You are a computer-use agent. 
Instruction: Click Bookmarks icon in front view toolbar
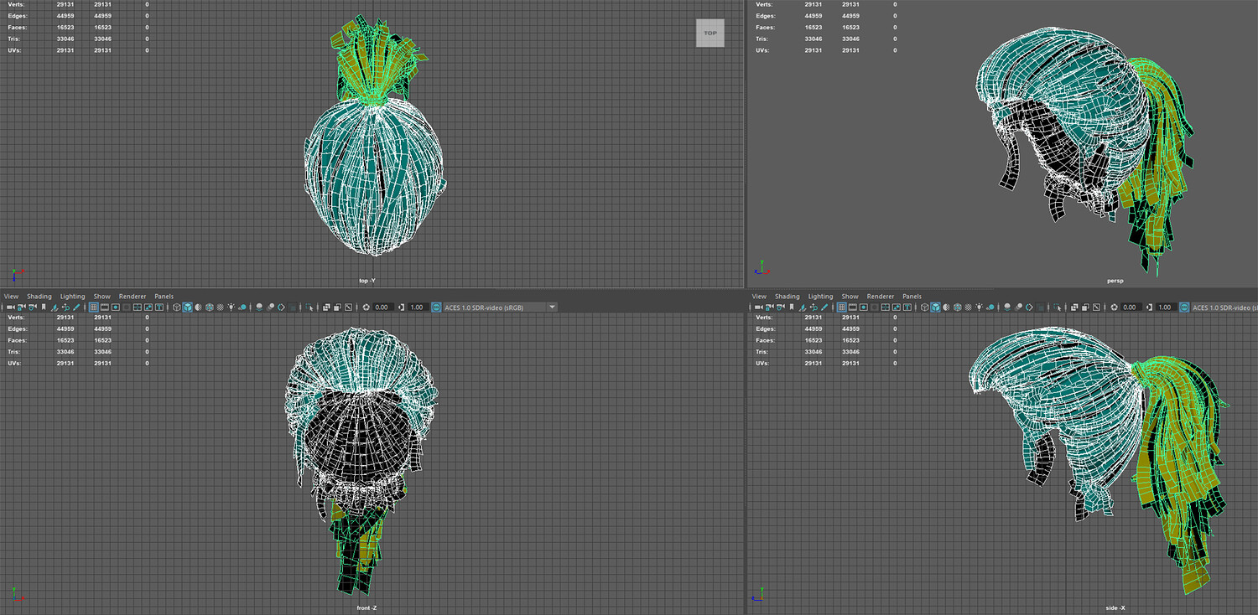(x=44, y=307)
